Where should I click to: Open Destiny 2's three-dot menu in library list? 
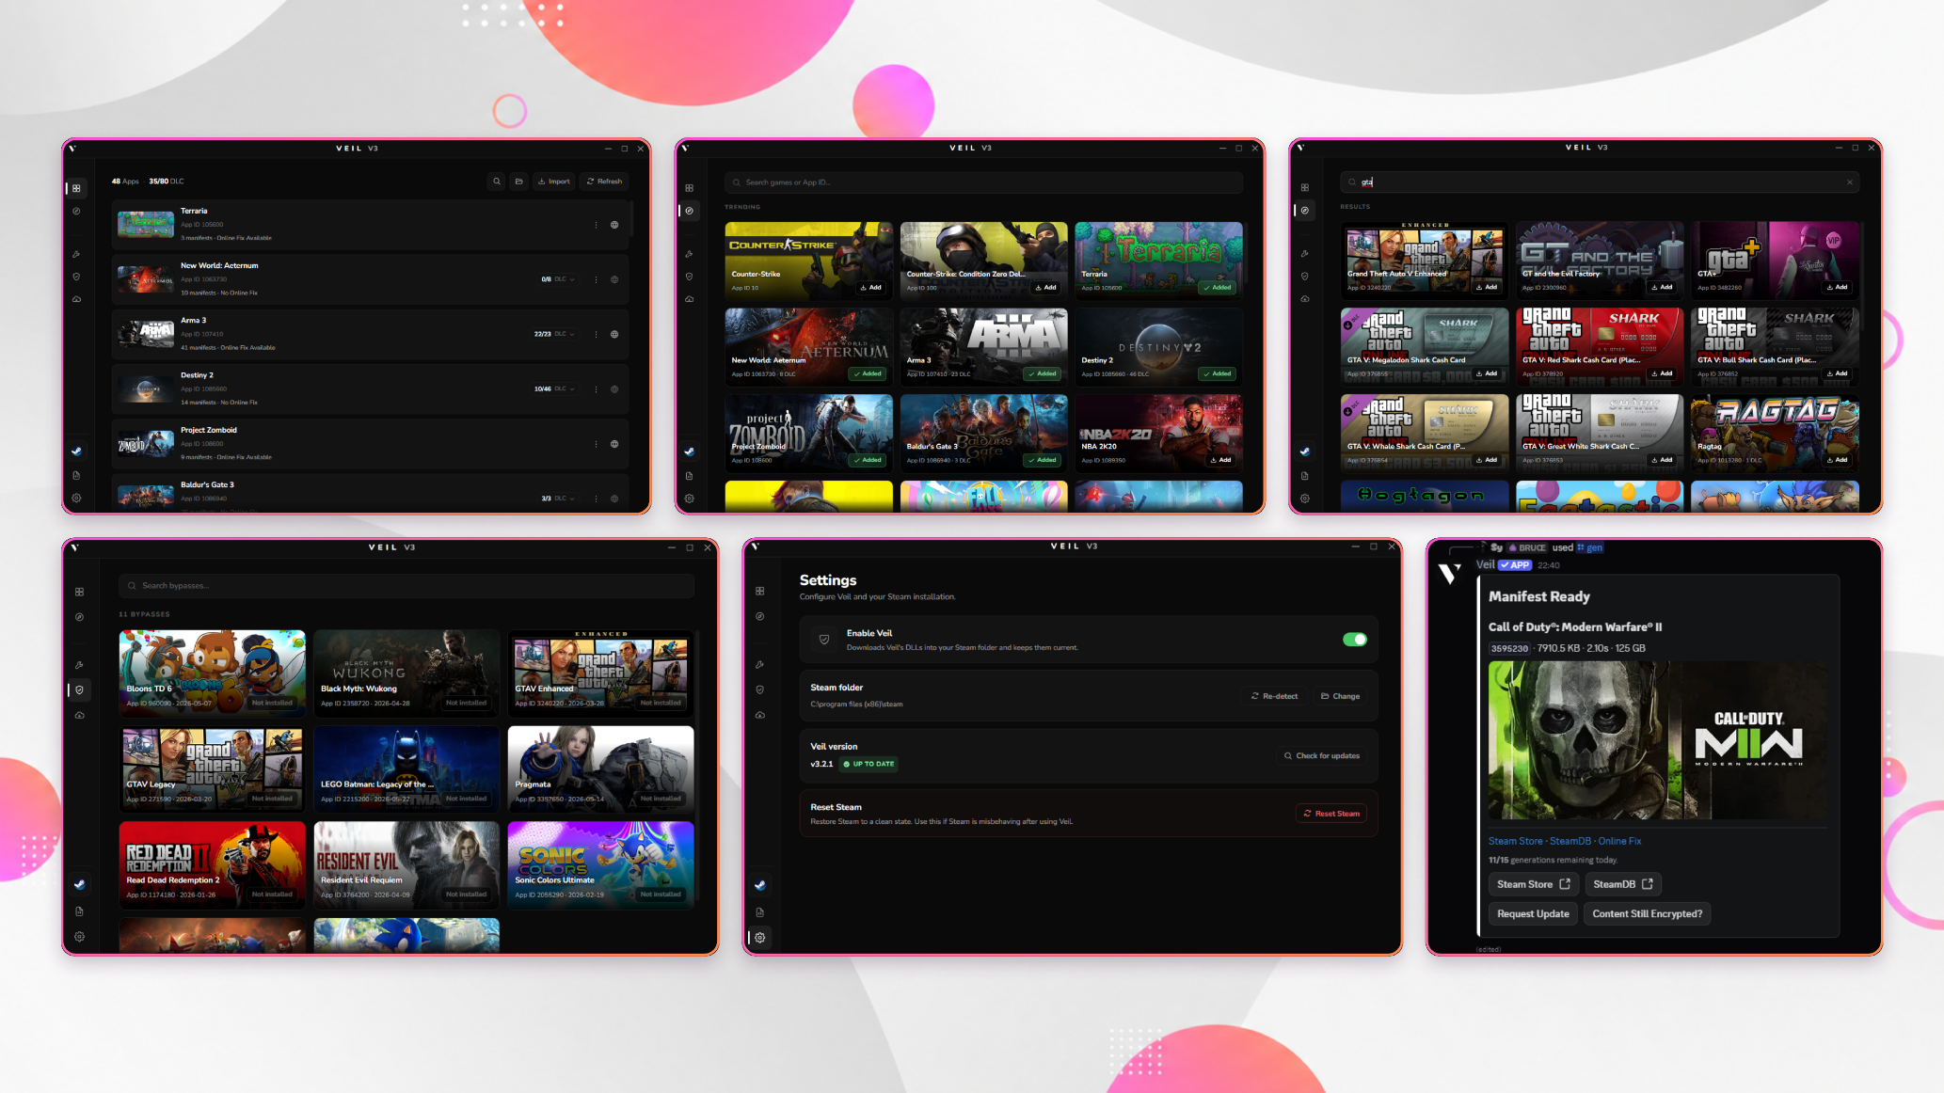pyautogui.click(x=596, y=388)
